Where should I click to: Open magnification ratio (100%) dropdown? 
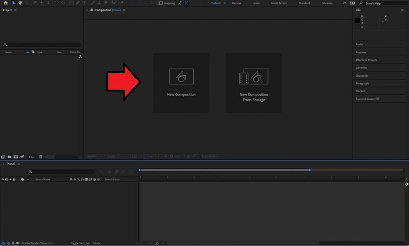point(94,157)
